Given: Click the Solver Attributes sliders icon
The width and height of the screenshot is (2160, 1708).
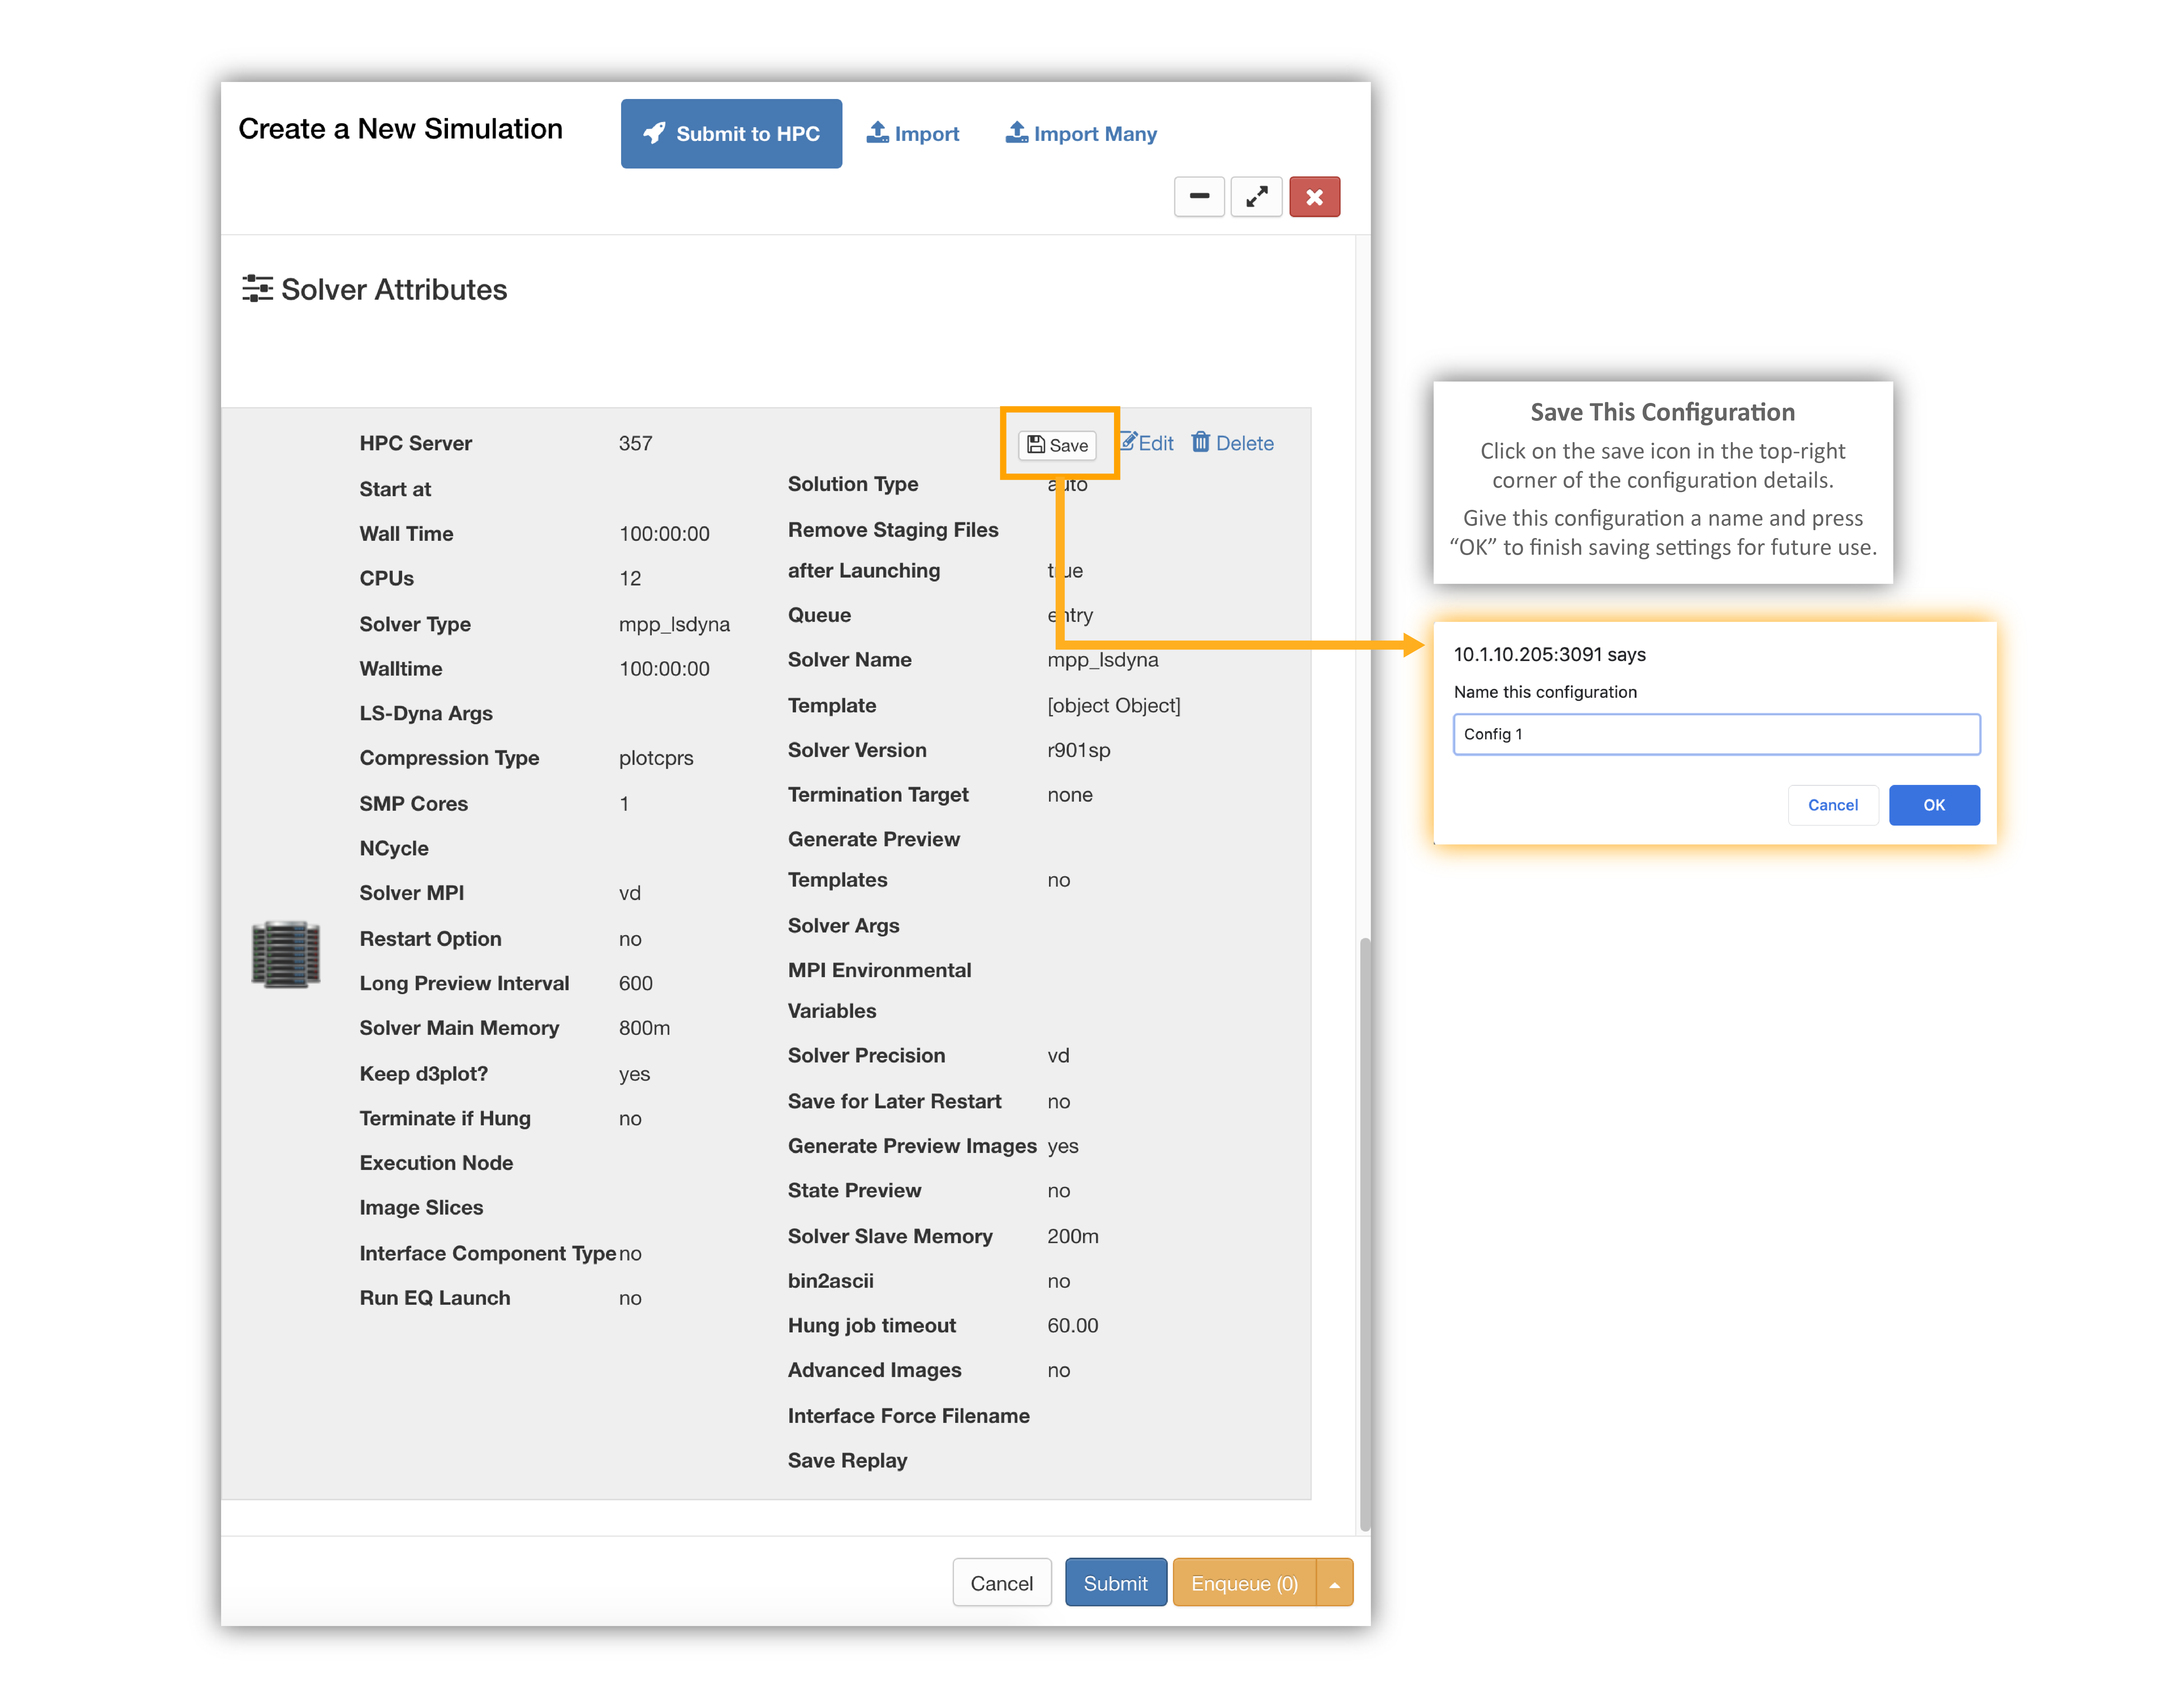Looking at the screenshot, I should point(257,289).
